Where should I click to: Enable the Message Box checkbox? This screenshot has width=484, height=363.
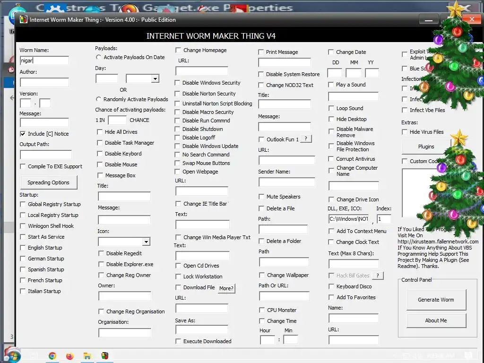tap(100, 175)
